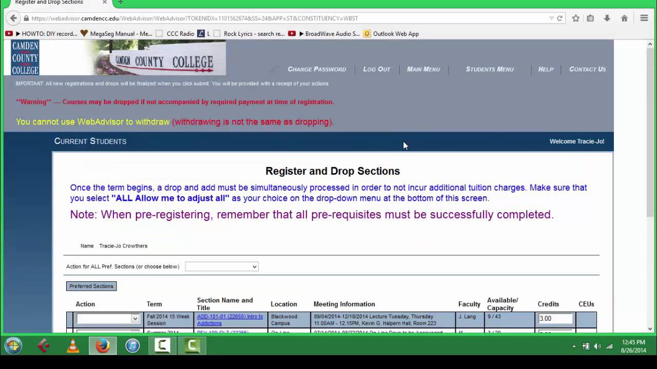657x369 pixels.
Task: Click the Camden County College logo
Action: click(x=25, y=58)
